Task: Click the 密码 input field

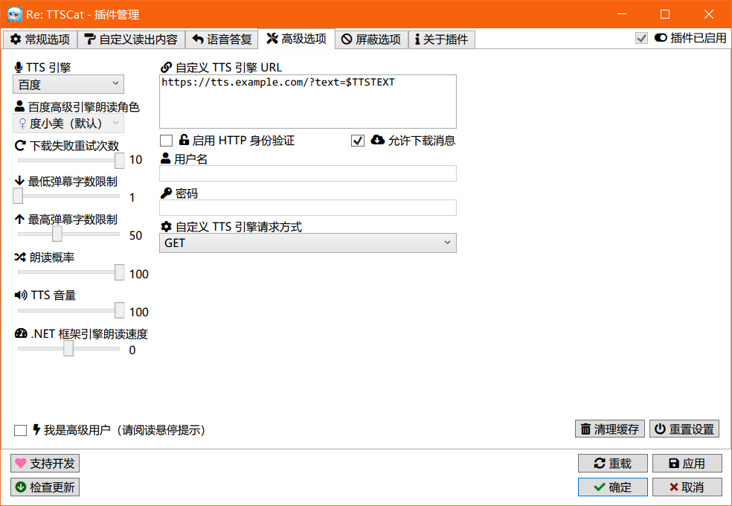Action: pyautogui.click(x=308, y=208)
